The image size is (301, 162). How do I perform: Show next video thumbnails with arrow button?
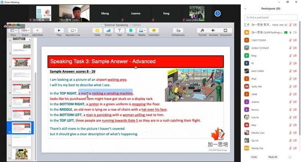coord(217,14)
